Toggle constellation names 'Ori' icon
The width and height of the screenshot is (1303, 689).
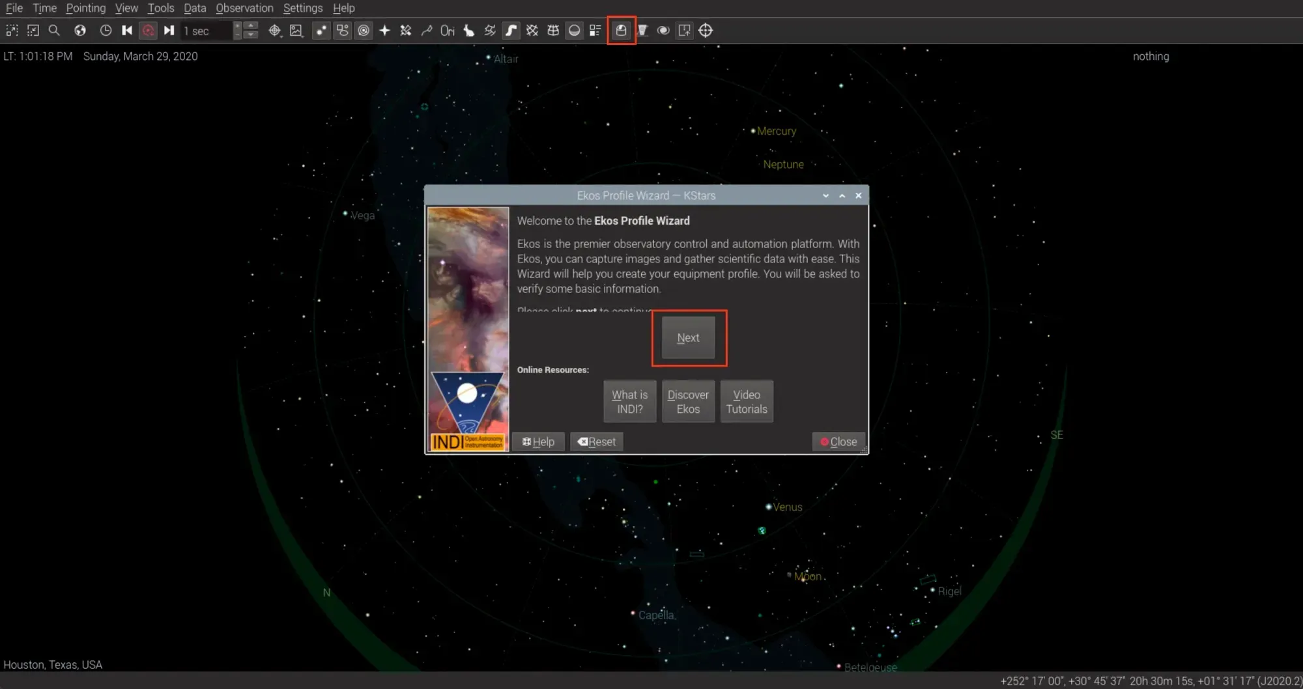448,31
